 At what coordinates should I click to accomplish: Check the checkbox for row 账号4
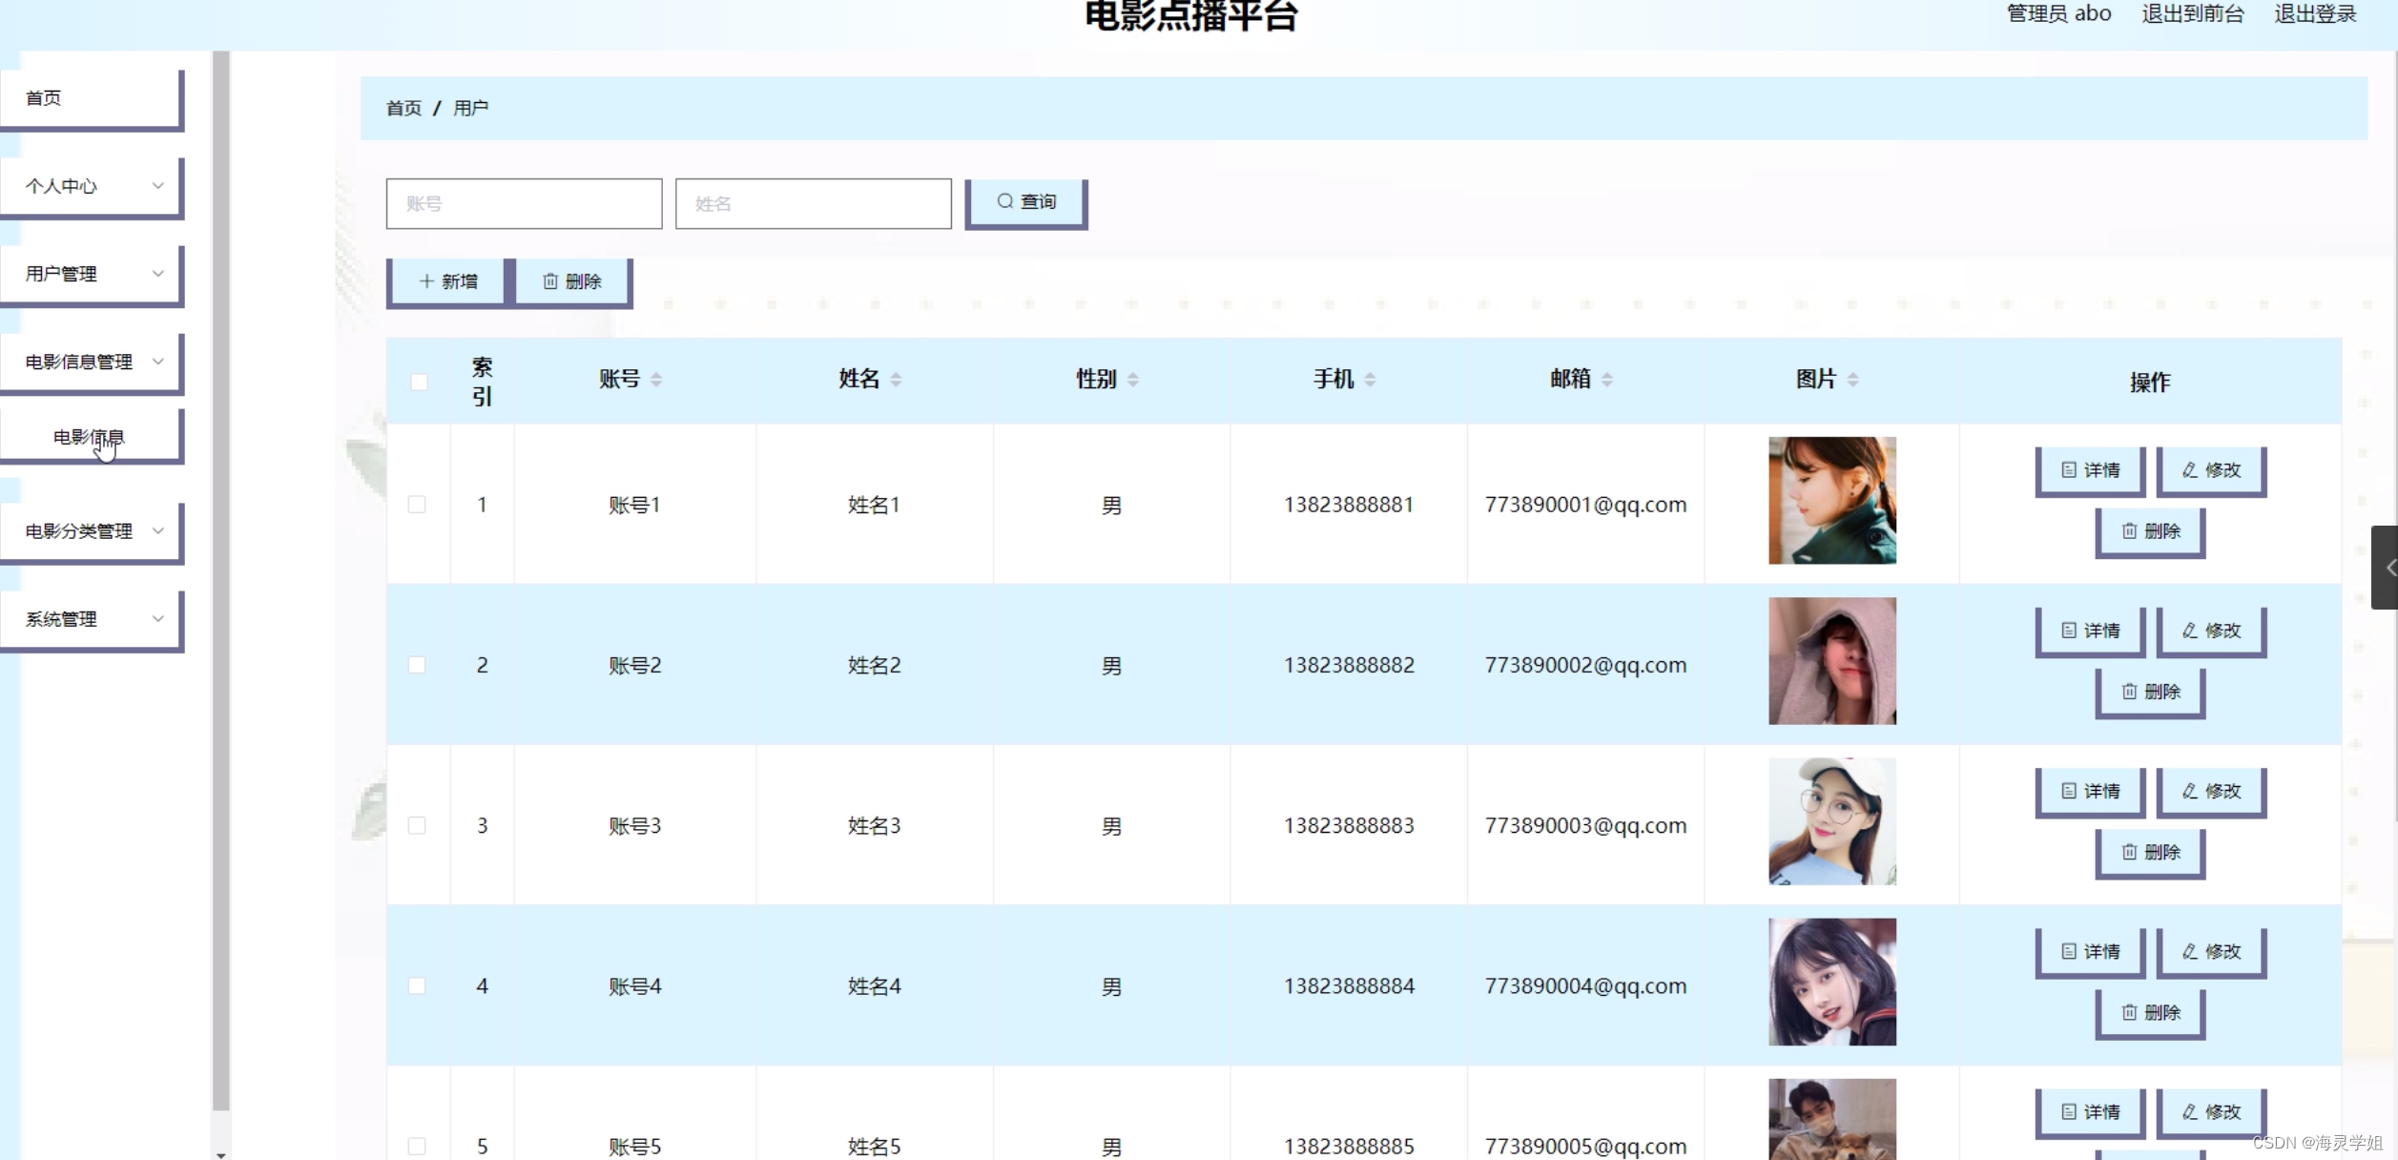point(417,985)
